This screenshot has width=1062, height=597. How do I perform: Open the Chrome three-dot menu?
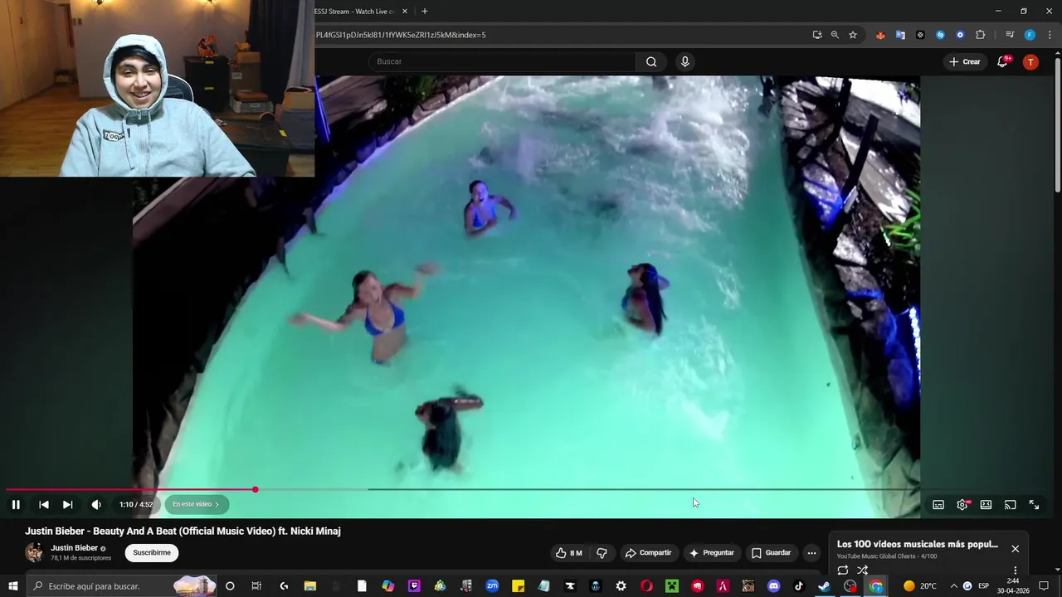[1050, 35]
